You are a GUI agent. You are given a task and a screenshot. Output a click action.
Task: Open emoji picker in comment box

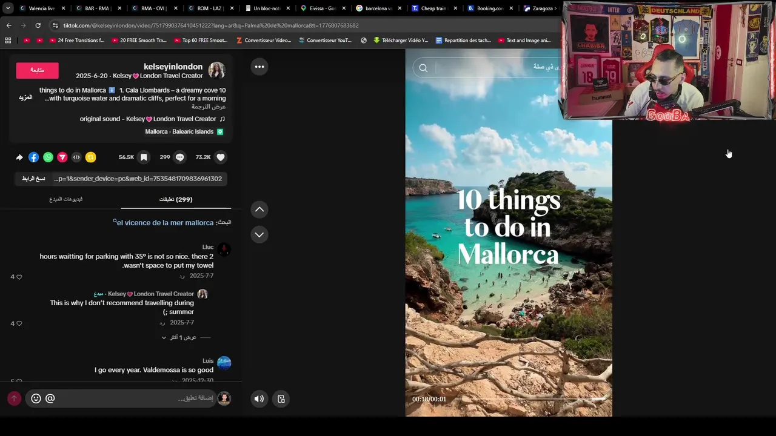(36, 398)
